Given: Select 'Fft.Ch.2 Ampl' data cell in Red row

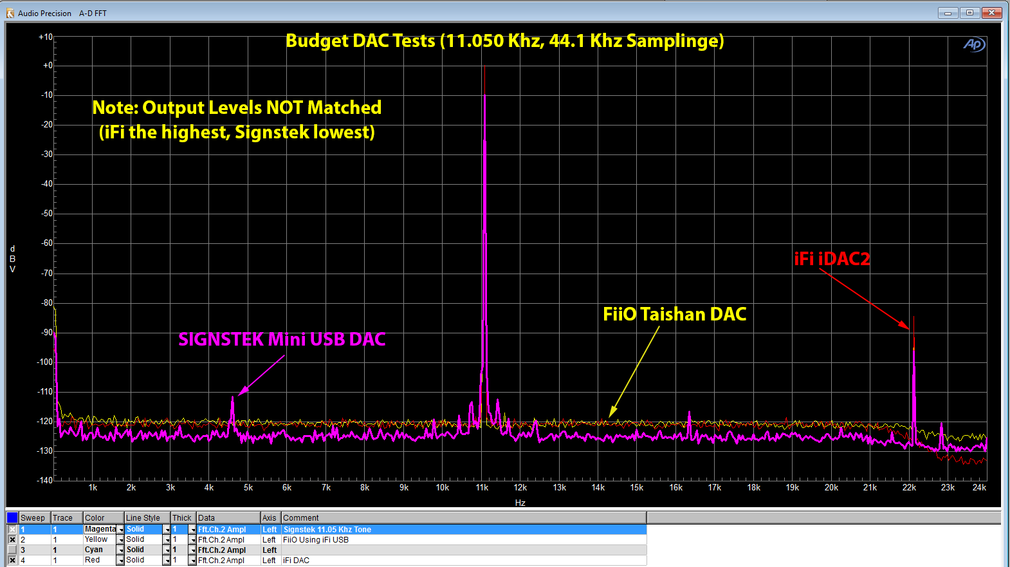Looking at the screenshot, I should (228, 561).
